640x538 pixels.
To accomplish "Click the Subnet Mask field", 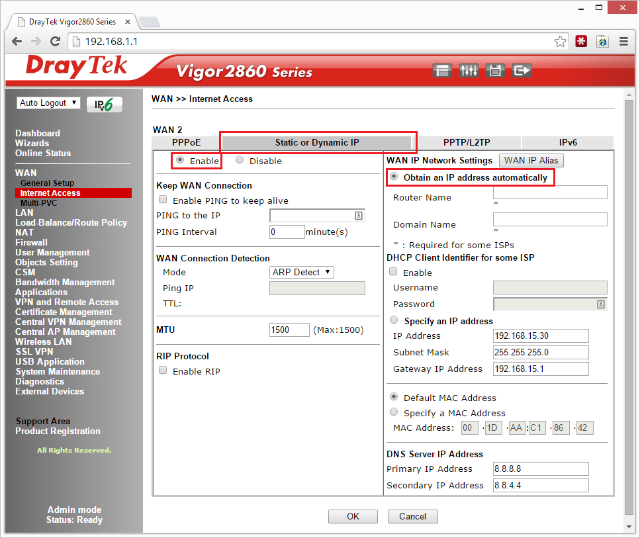I will tap(541, 352).
